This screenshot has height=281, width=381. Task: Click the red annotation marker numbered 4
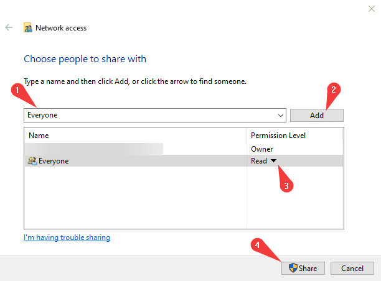[257, 246]
